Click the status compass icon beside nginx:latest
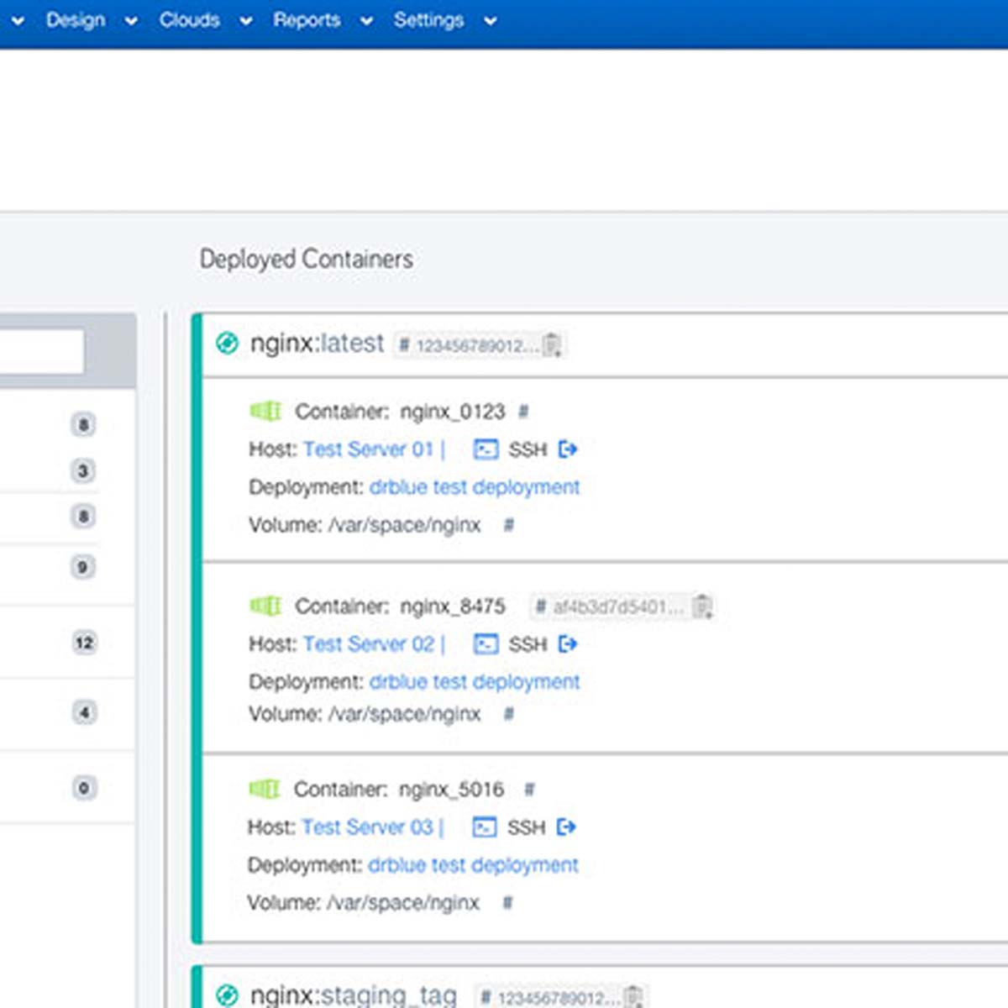Image resolution: width=1008 pixels, height=1008 pixels. click(228, 344)
